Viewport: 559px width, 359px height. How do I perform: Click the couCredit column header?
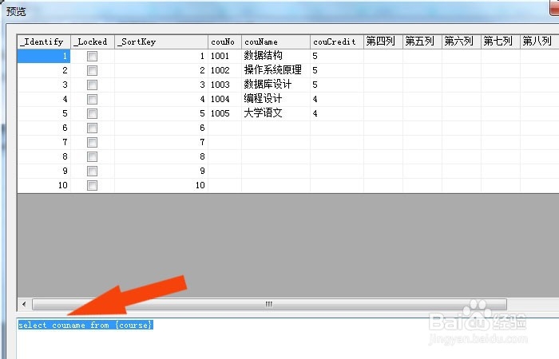(x=337, y=42)
